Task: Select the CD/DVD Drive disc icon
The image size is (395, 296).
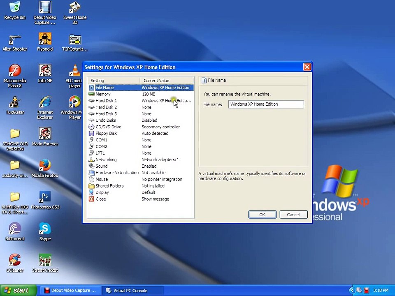Action: [91, 127]
